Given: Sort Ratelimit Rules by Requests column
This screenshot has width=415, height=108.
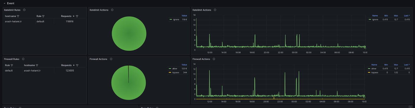Looking at the screenshot, I should pos(66,16).
